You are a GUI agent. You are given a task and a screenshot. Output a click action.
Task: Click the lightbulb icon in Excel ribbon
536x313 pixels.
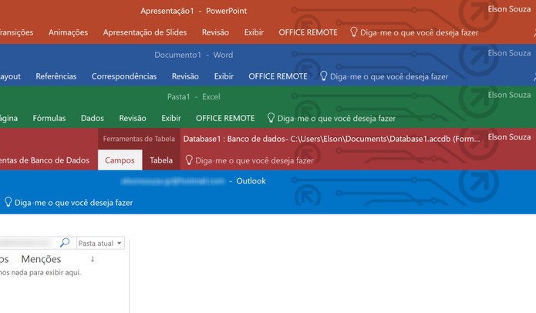click(x=271, y=118)
